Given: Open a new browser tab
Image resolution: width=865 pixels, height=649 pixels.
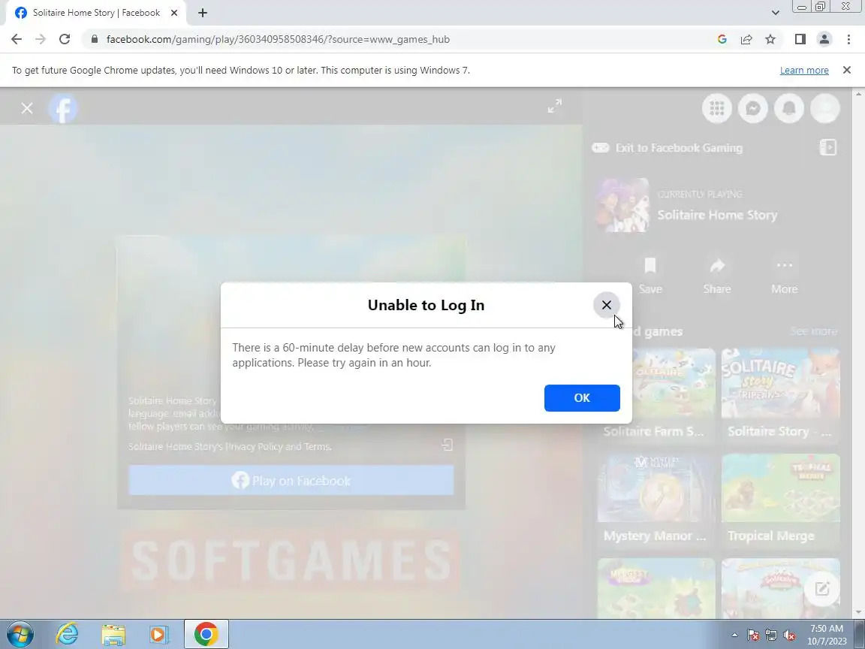Looking at the screenshot, I should [203, 13].
